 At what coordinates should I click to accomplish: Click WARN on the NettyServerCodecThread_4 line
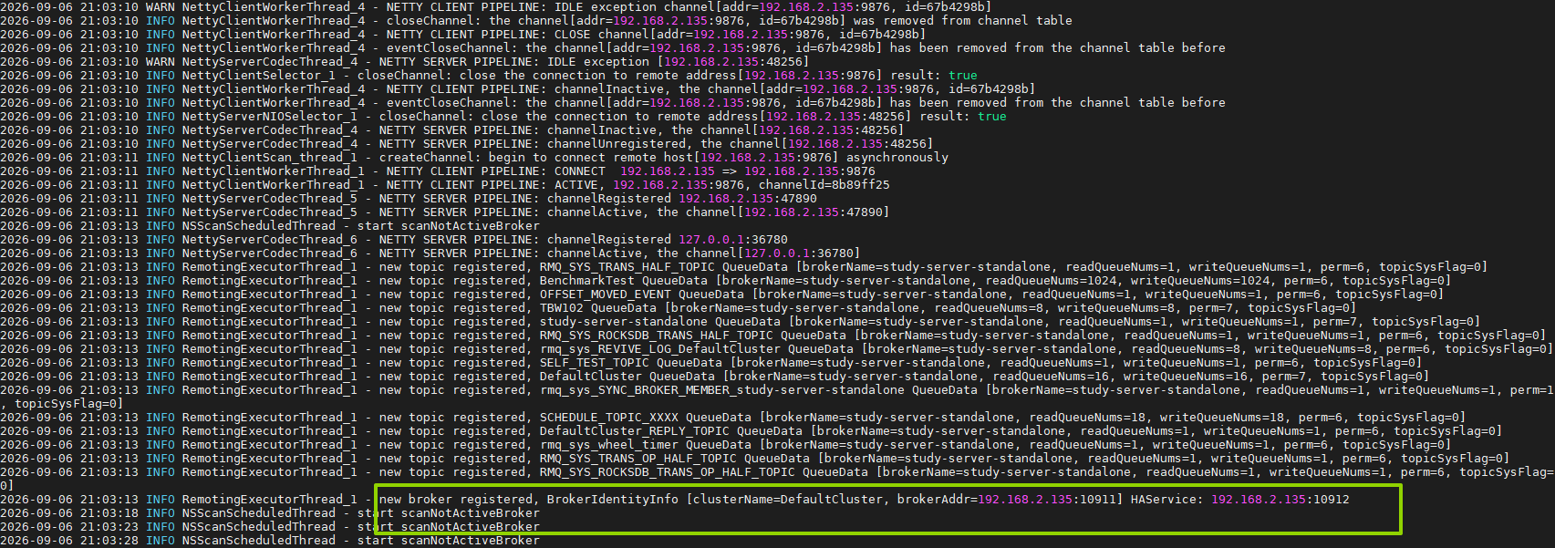click(160, 62)
